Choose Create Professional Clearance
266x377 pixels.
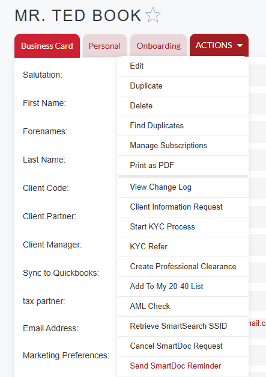point(183,267)
